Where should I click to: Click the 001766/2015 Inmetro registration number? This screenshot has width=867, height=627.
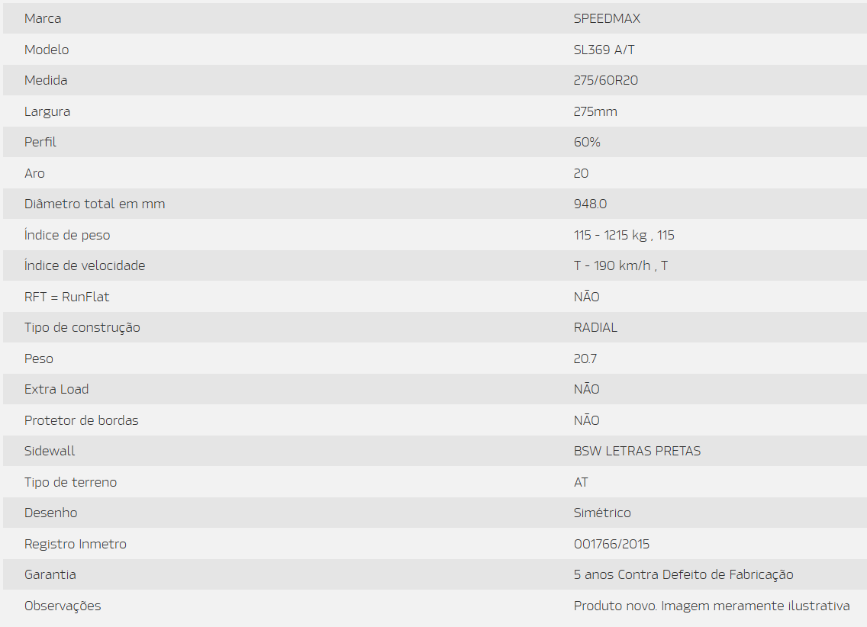point(611,544)
